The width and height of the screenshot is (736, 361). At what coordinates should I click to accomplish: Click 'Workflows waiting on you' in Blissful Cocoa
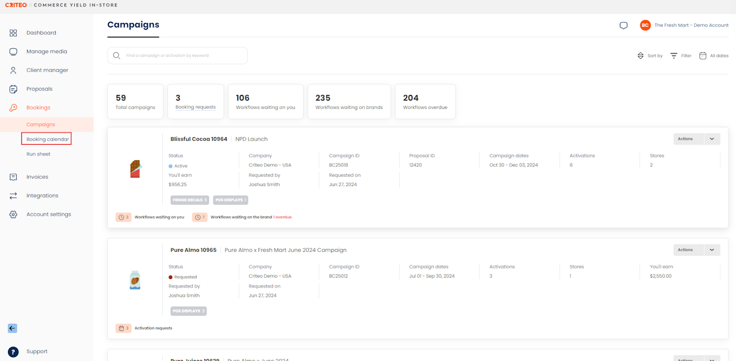[x=159, y=218]
